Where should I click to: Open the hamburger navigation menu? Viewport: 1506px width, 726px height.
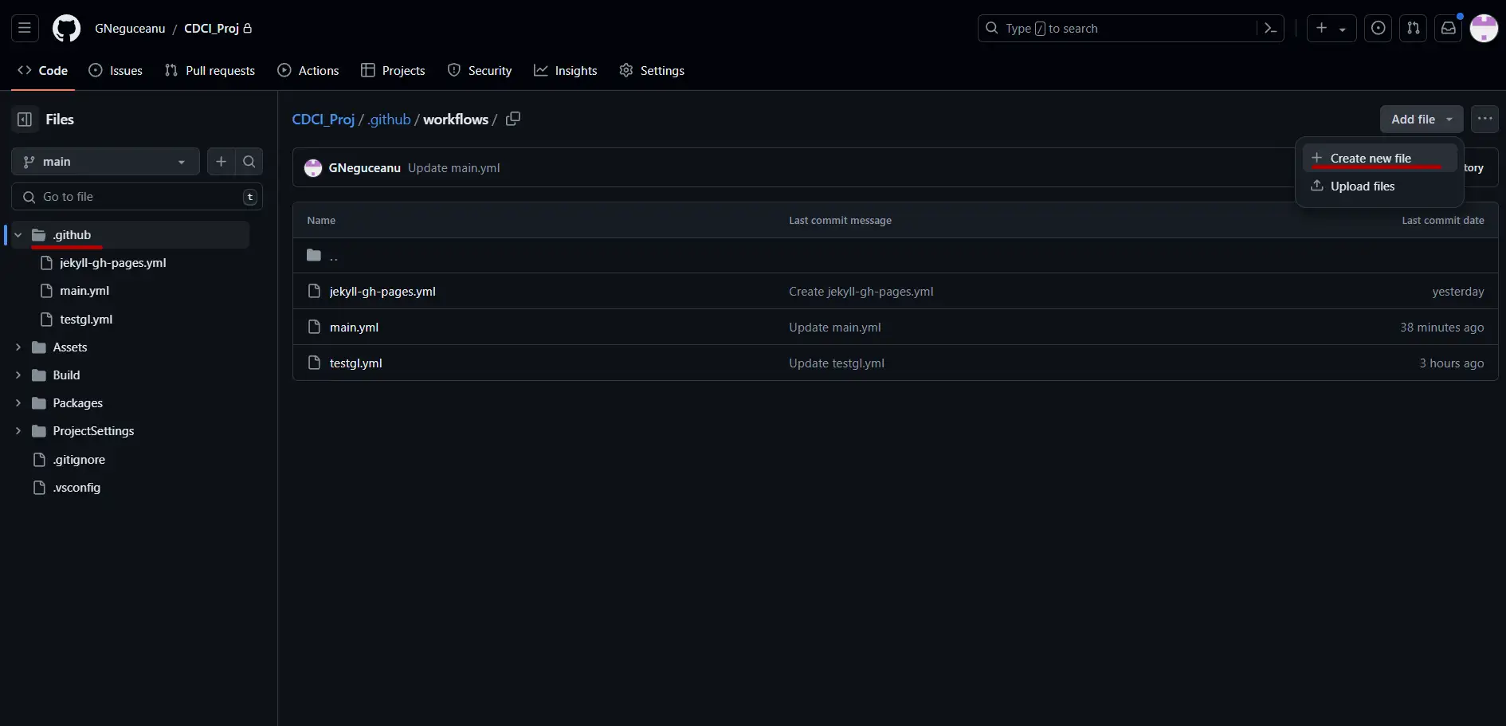24,28
